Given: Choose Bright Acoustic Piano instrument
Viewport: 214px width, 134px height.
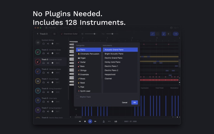Looking at the screenshot, I should click(x=120, y=54).
